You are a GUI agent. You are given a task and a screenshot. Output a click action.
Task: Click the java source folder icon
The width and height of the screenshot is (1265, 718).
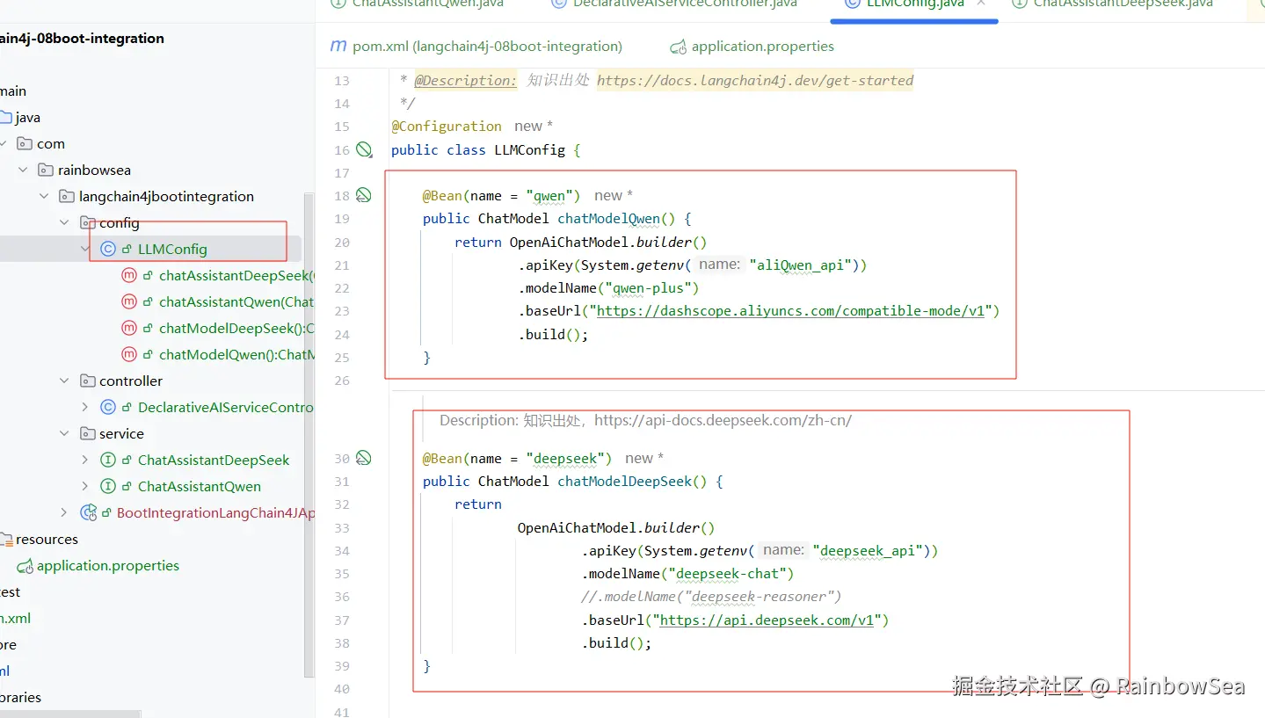(x=5, y=117)
